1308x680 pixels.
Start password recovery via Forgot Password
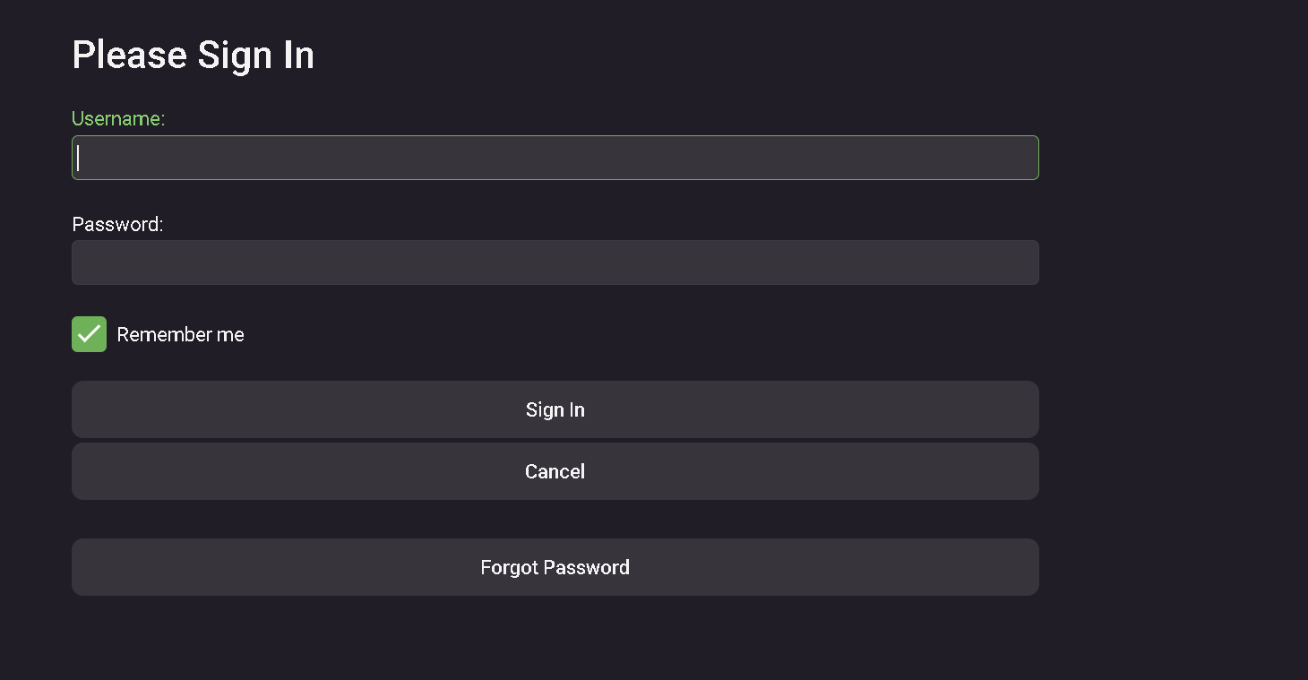pos(555,567)
